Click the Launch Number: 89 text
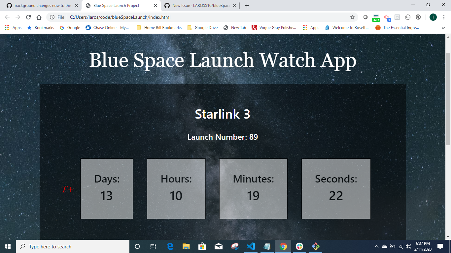 (223, 137)
